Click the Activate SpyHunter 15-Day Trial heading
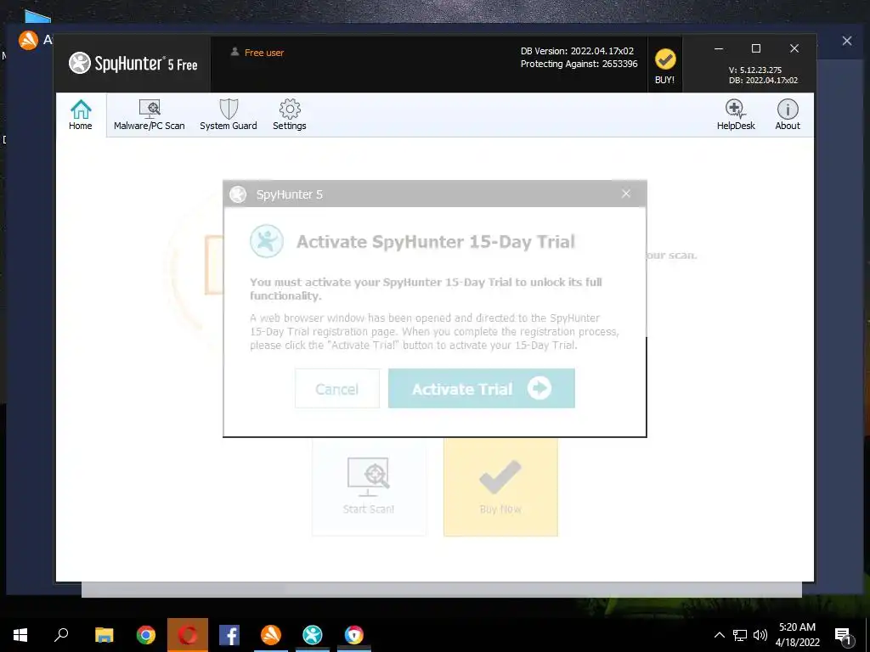 click(436, 242)
